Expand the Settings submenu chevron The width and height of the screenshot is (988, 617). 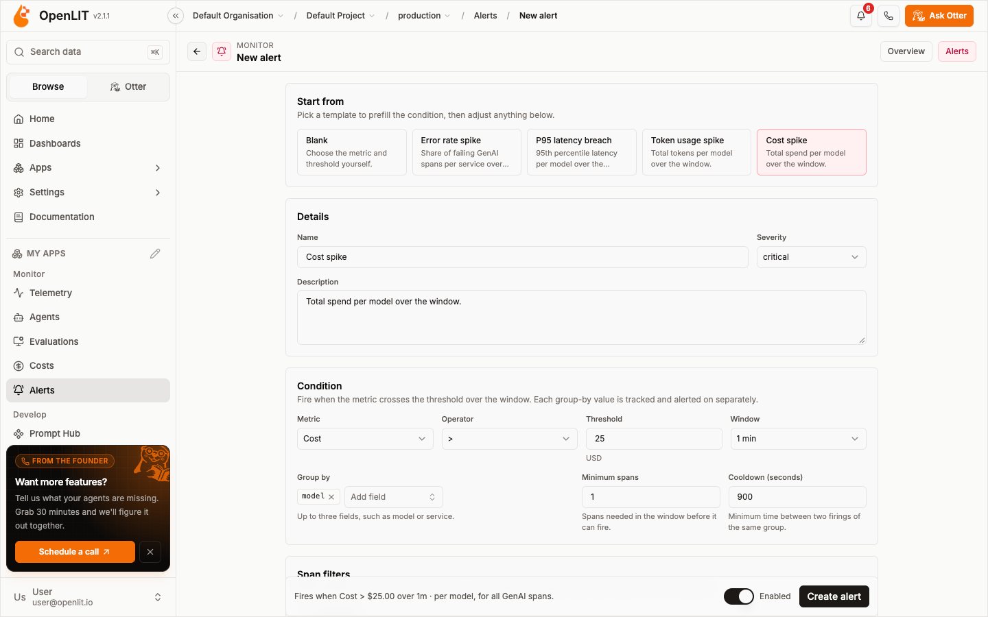[158, 193]
